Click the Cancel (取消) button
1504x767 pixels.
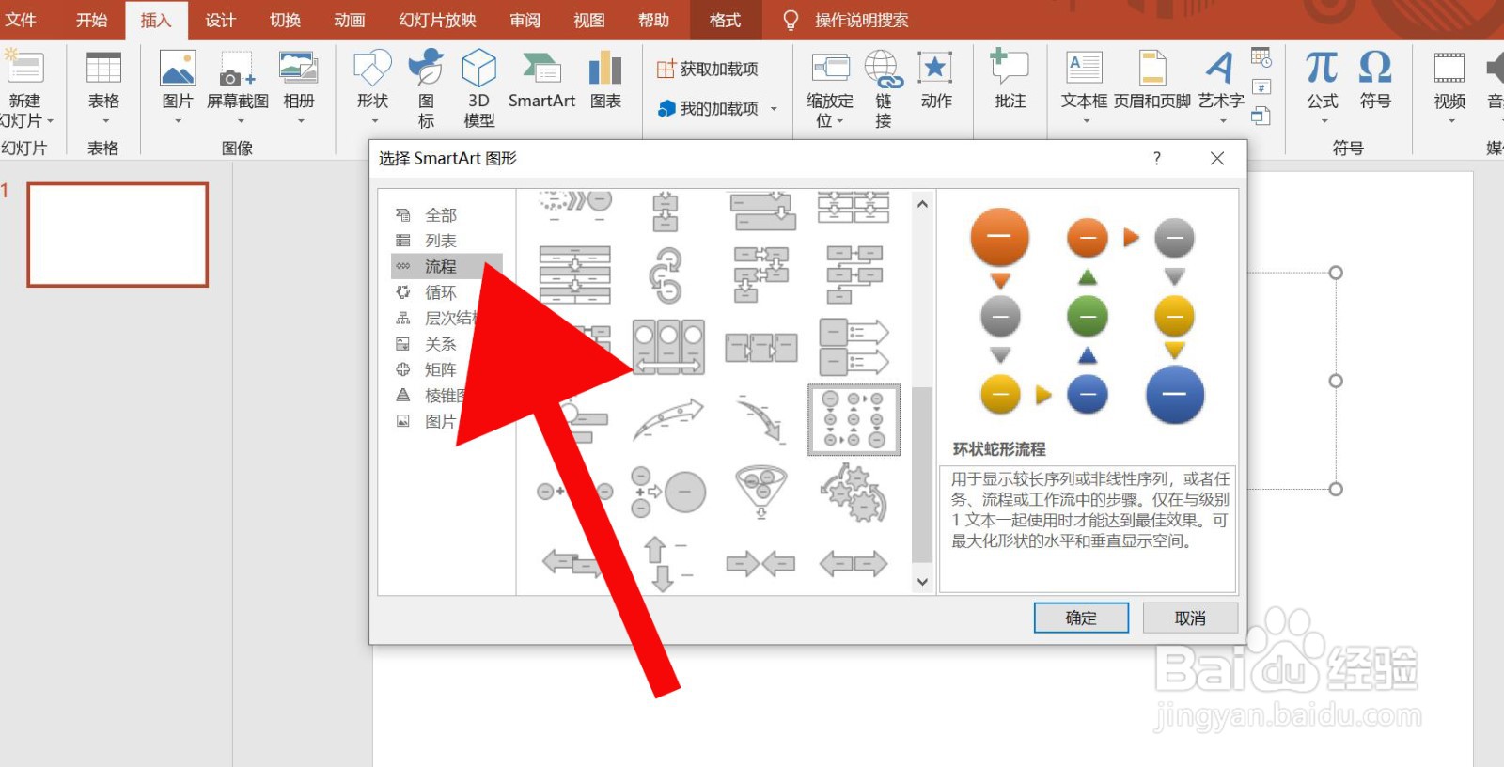[x=1190, y=618]
